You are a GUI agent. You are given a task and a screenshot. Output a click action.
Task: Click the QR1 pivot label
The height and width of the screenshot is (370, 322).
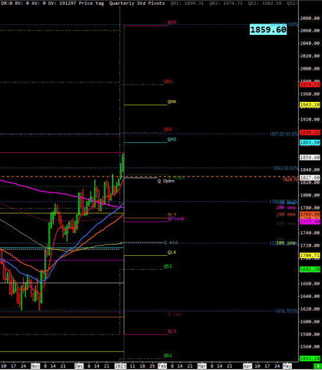168,130
